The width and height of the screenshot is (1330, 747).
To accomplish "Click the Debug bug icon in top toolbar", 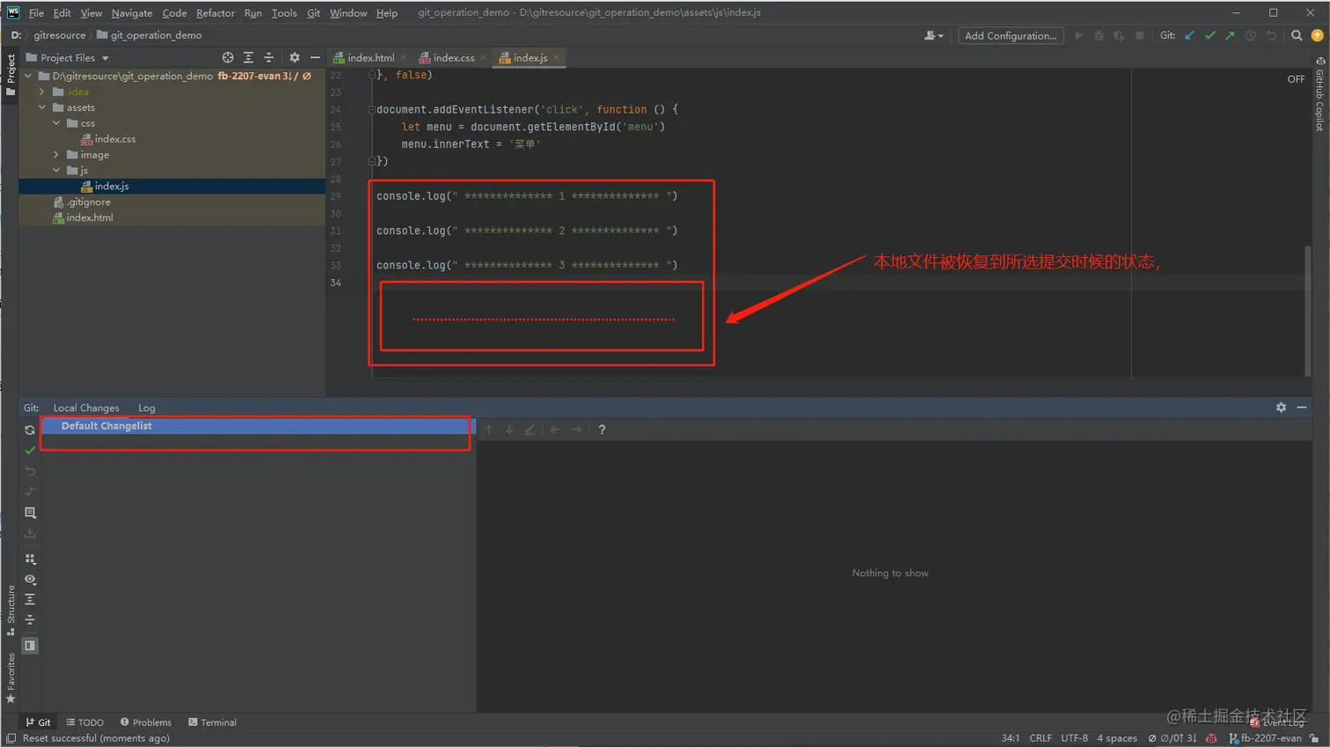I will 1099,35.
